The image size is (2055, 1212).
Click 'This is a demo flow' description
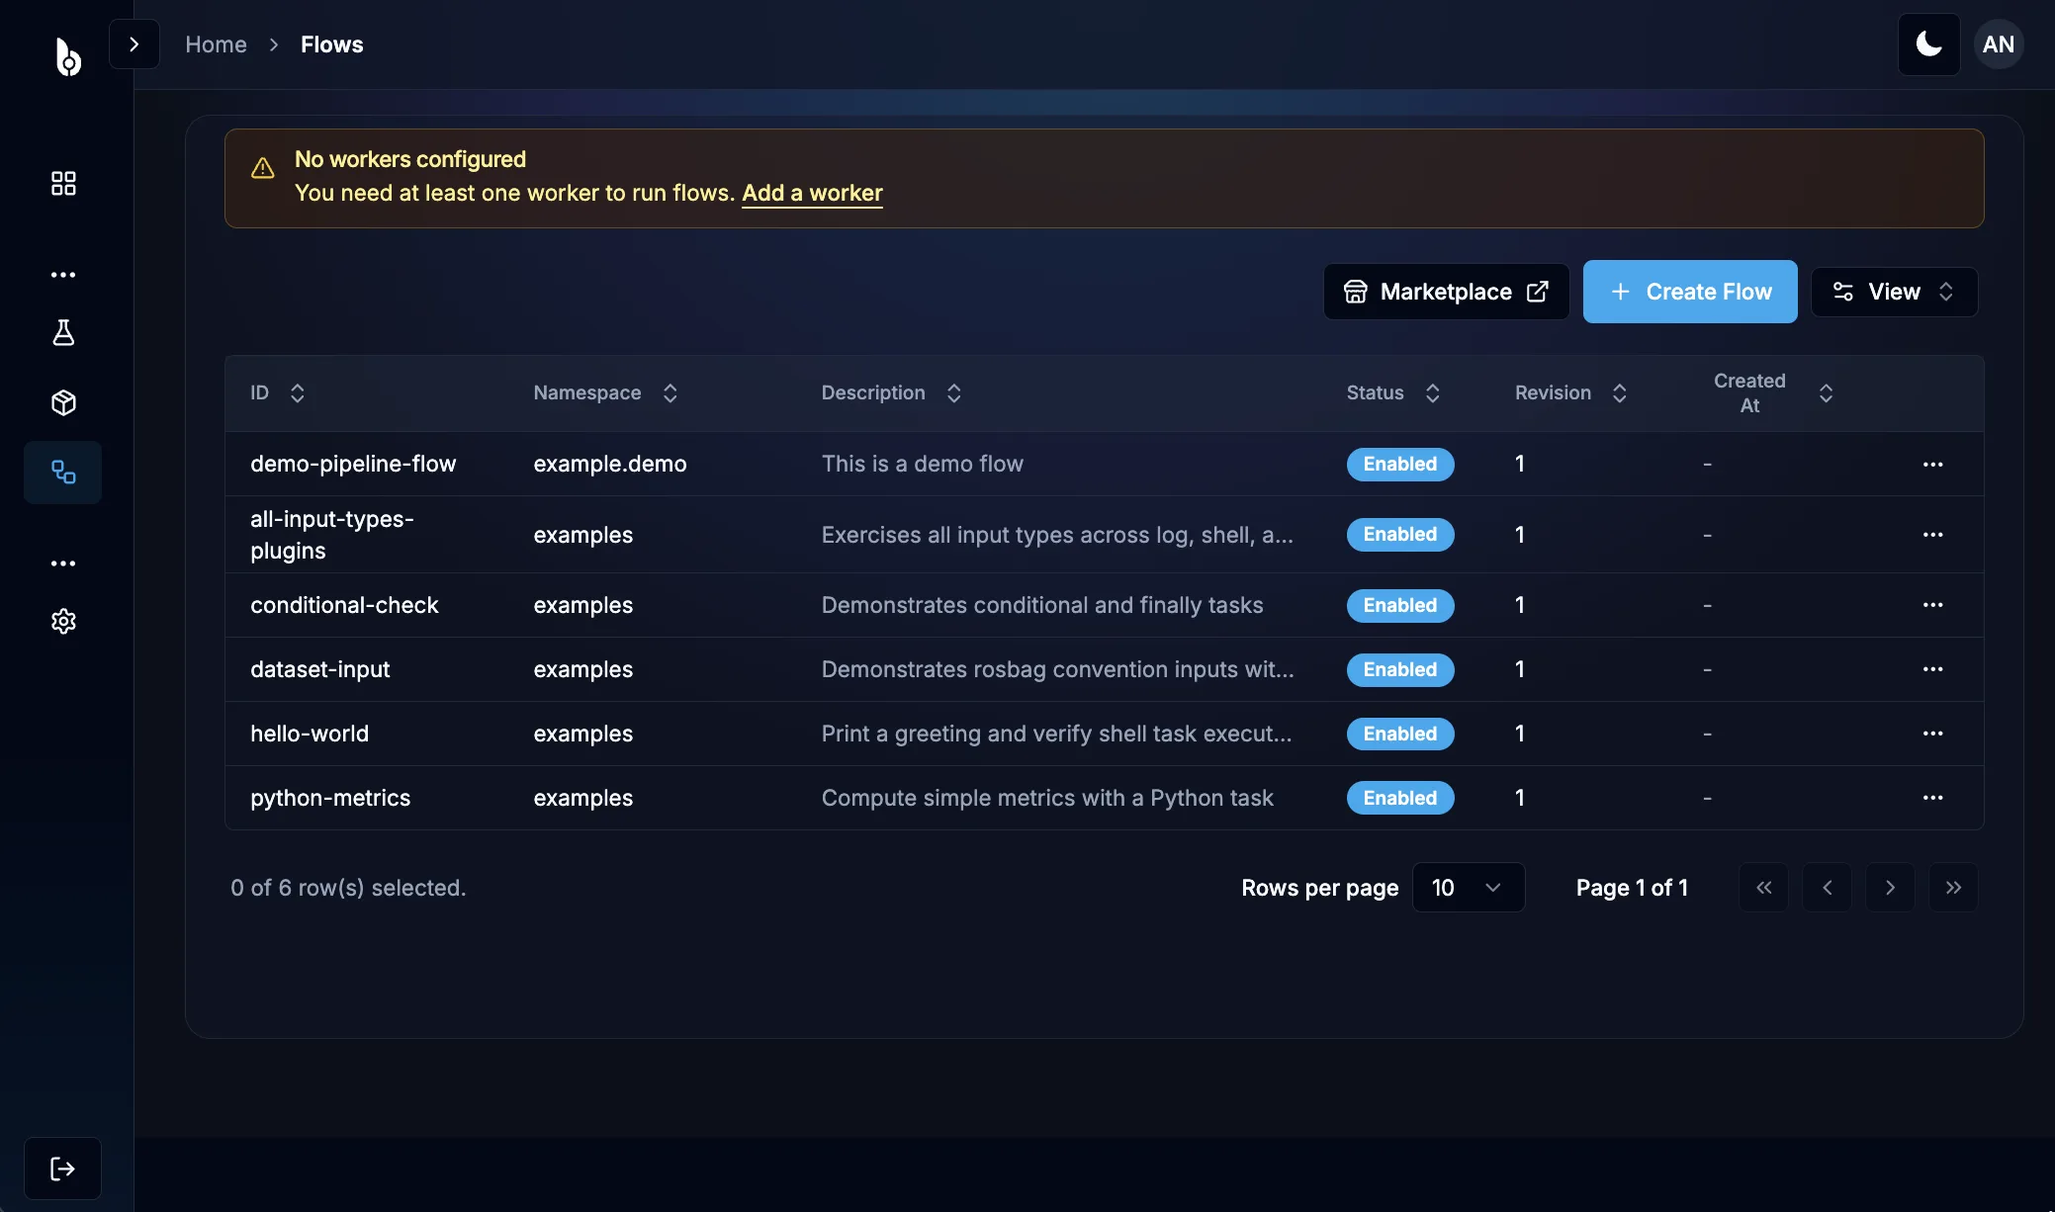tap(923, 465)
